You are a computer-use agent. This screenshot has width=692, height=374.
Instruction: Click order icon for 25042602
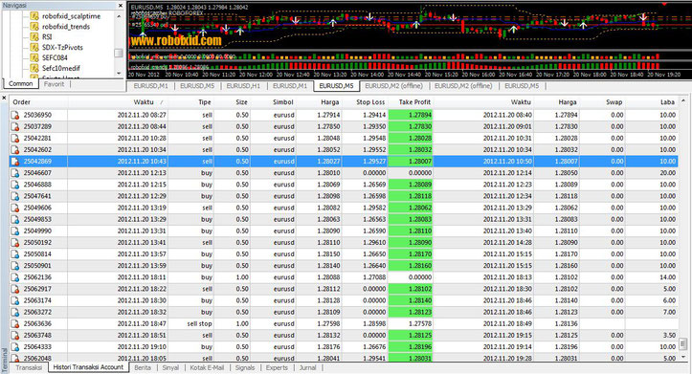[x=15, y=150]
